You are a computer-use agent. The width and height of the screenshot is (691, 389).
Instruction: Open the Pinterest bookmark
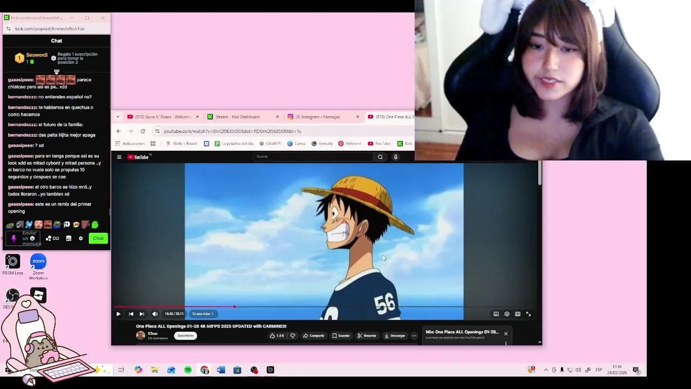[350, 144]
